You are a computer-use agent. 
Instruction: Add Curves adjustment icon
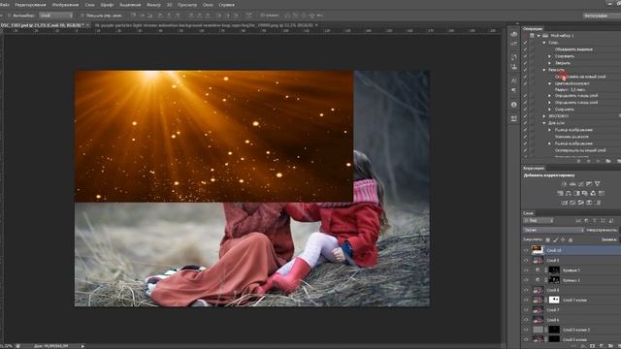pyautogui.click(x=580, y=184)
